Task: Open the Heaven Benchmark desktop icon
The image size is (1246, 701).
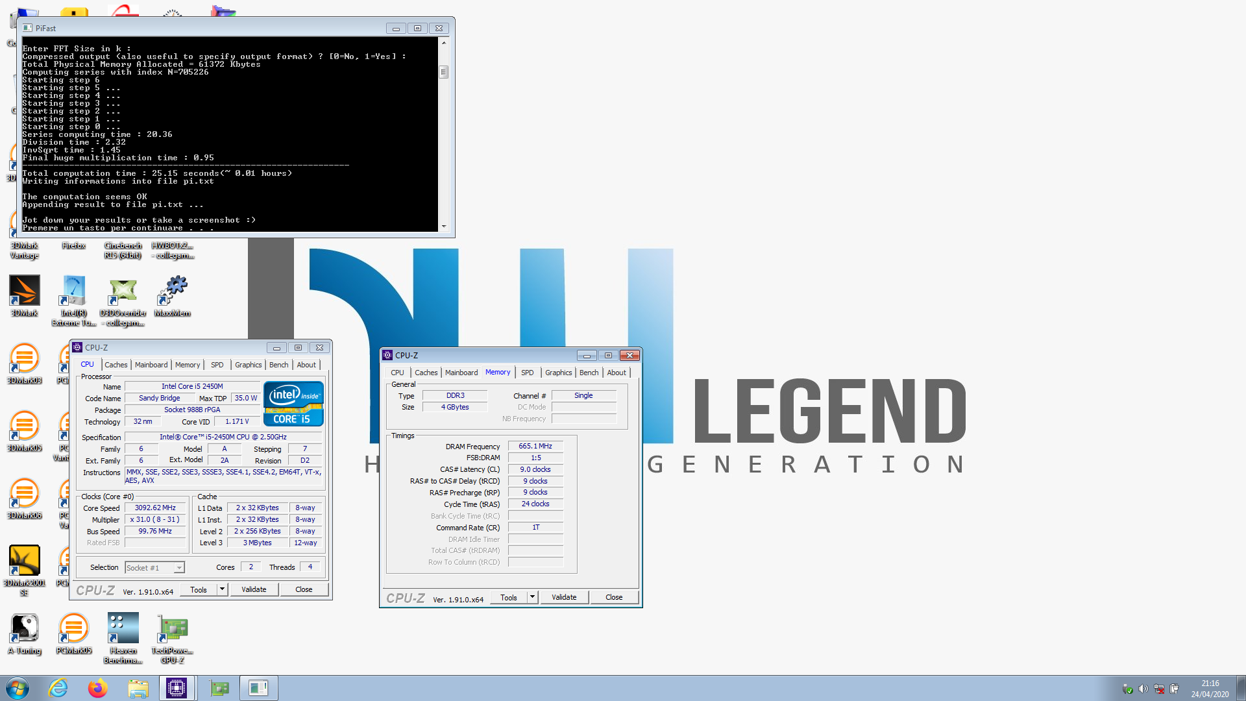Action: [x=123, y=637]
